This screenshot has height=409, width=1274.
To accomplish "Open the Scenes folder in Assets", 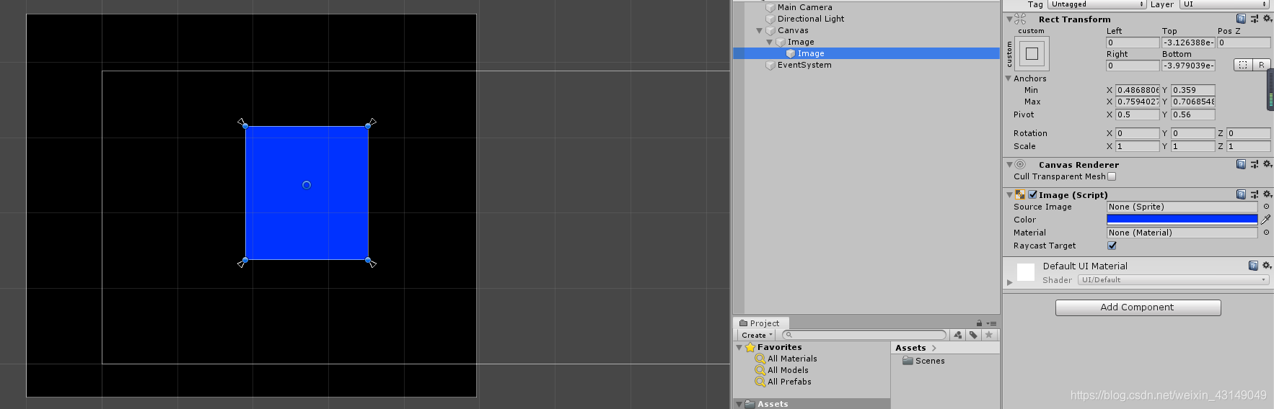I will click(x=923, y=361).
